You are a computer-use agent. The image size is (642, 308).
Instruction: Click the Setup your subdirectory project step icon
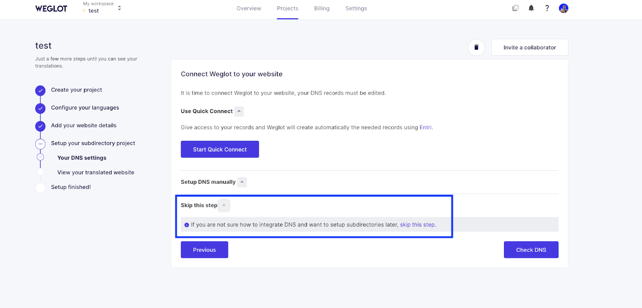coord(40,144)
